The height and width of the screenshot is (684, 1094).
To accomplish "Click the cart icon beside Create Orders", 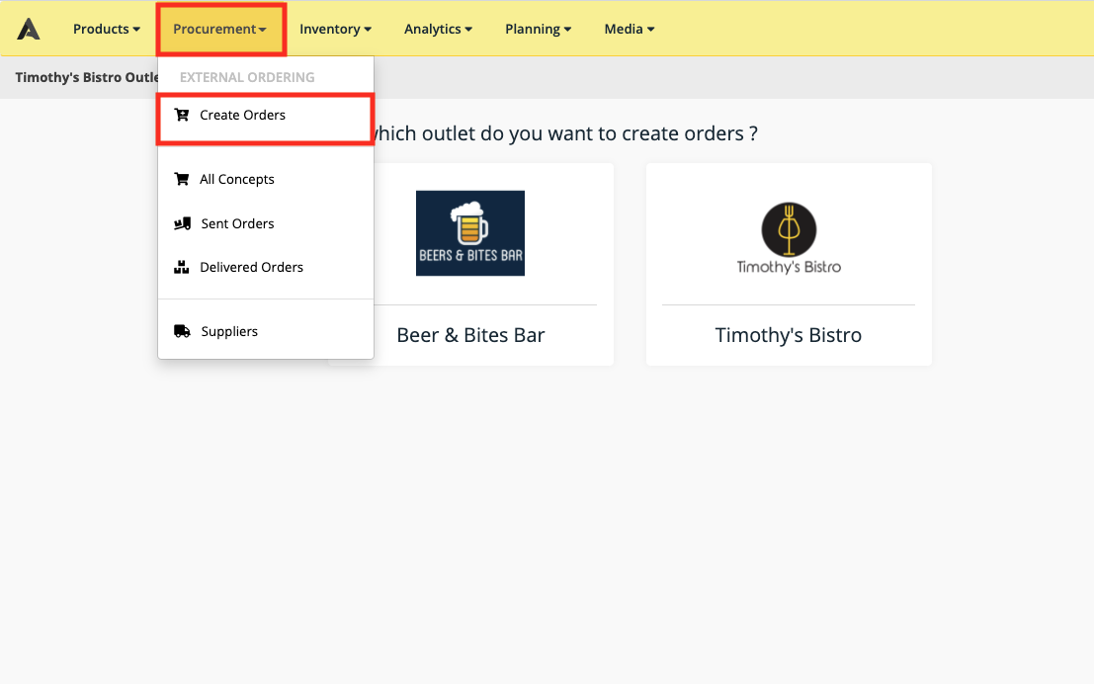I will click(x=181, y=115).
